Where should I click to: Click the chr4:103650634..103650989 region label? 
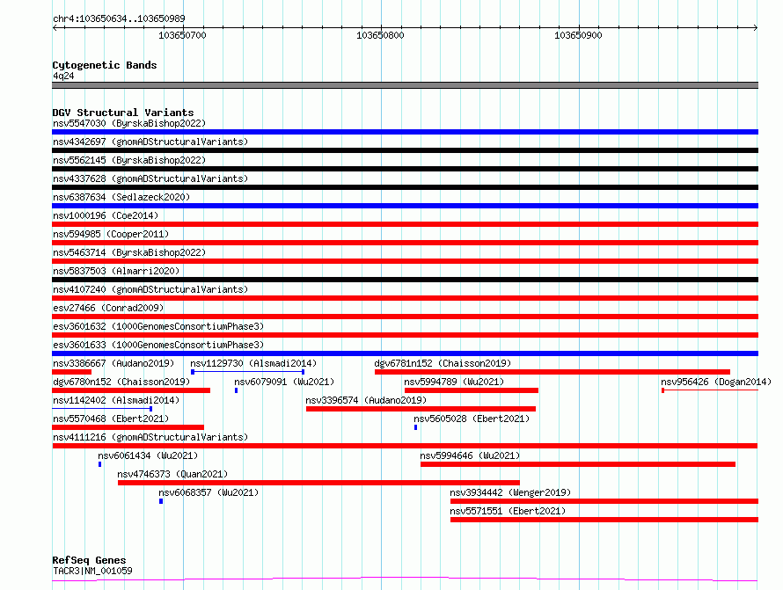(x=119, y=18)
